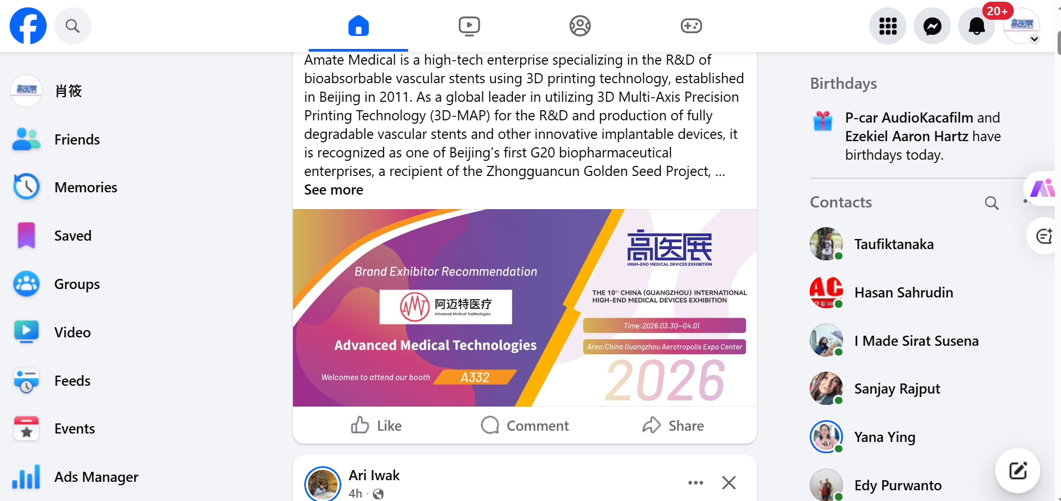Comment on the Amate Medical post
The image size is (1061, 501).
[525, 426]
